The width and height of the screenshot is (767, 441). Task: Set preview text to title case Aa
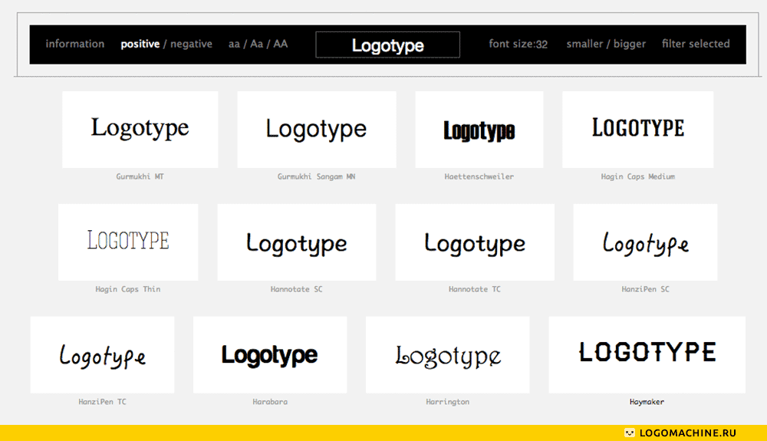(x=256, y=44)
